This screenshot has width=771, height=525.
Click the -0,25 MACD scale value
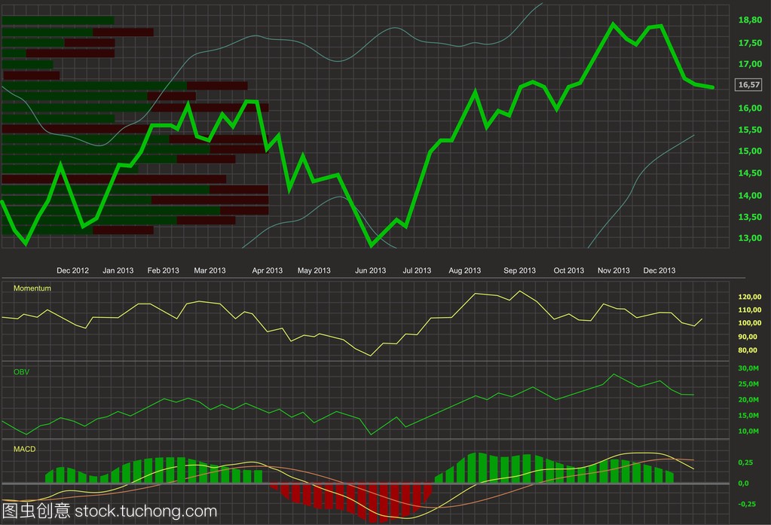(x=747, y=504)
